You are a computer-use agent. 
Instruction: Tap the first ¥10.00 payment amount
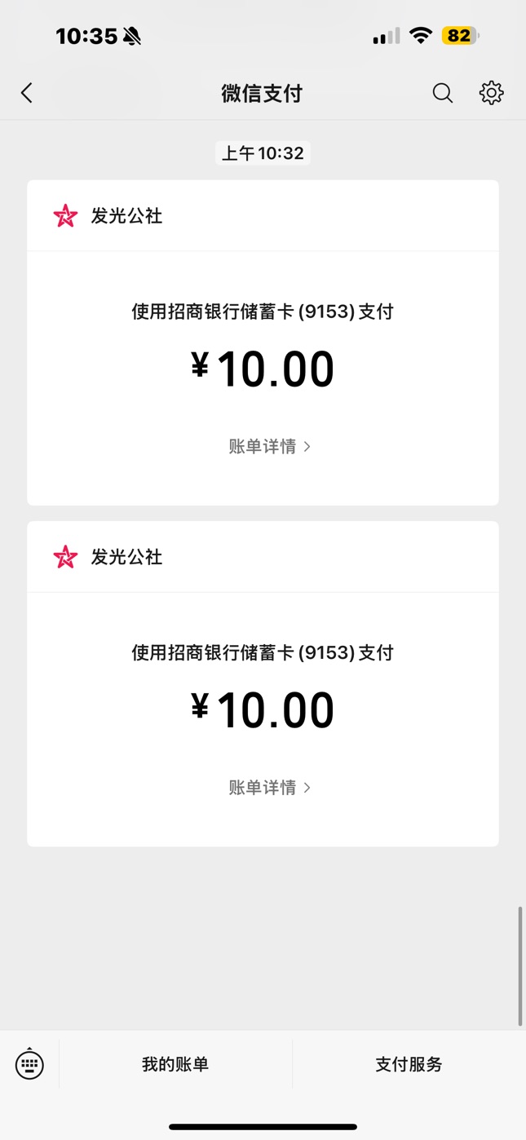coord(263,369)
